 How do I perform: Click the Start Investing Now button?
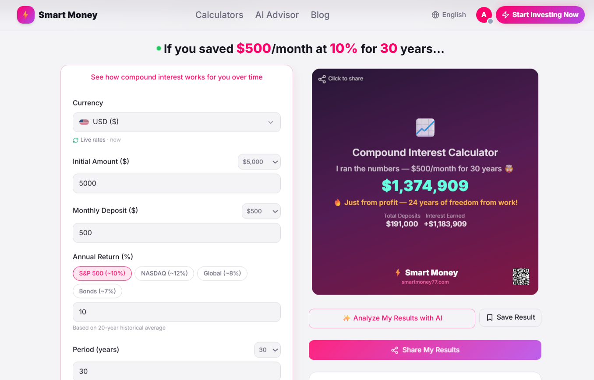(540, 15)
